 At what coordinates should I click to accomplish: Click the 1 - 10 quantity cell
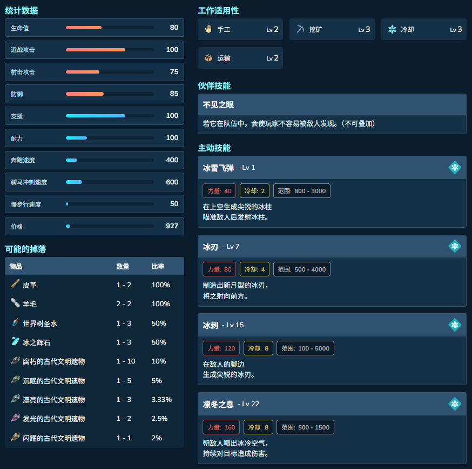point(126,361)
